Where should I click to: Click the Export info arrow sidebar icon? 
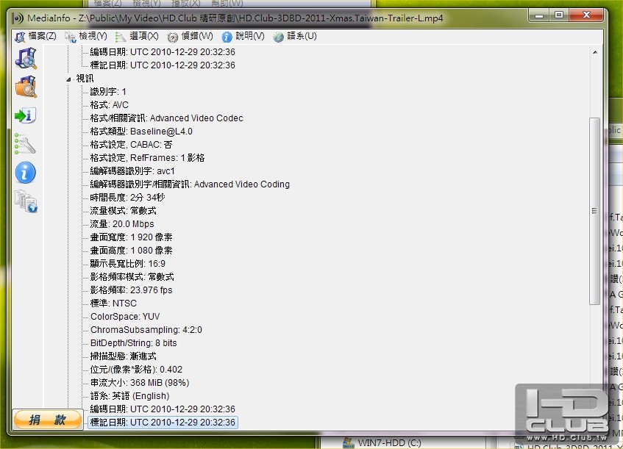[26, 115]
